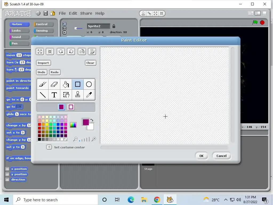Click the Clear button
The height and width of the screenshot is (205, 273).
[x=91, y=63]
